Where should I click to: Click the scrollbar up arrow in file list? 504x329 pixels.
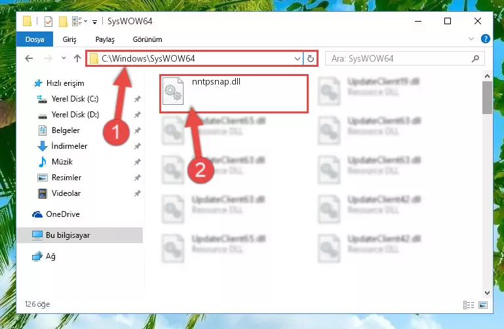point(487,76)
